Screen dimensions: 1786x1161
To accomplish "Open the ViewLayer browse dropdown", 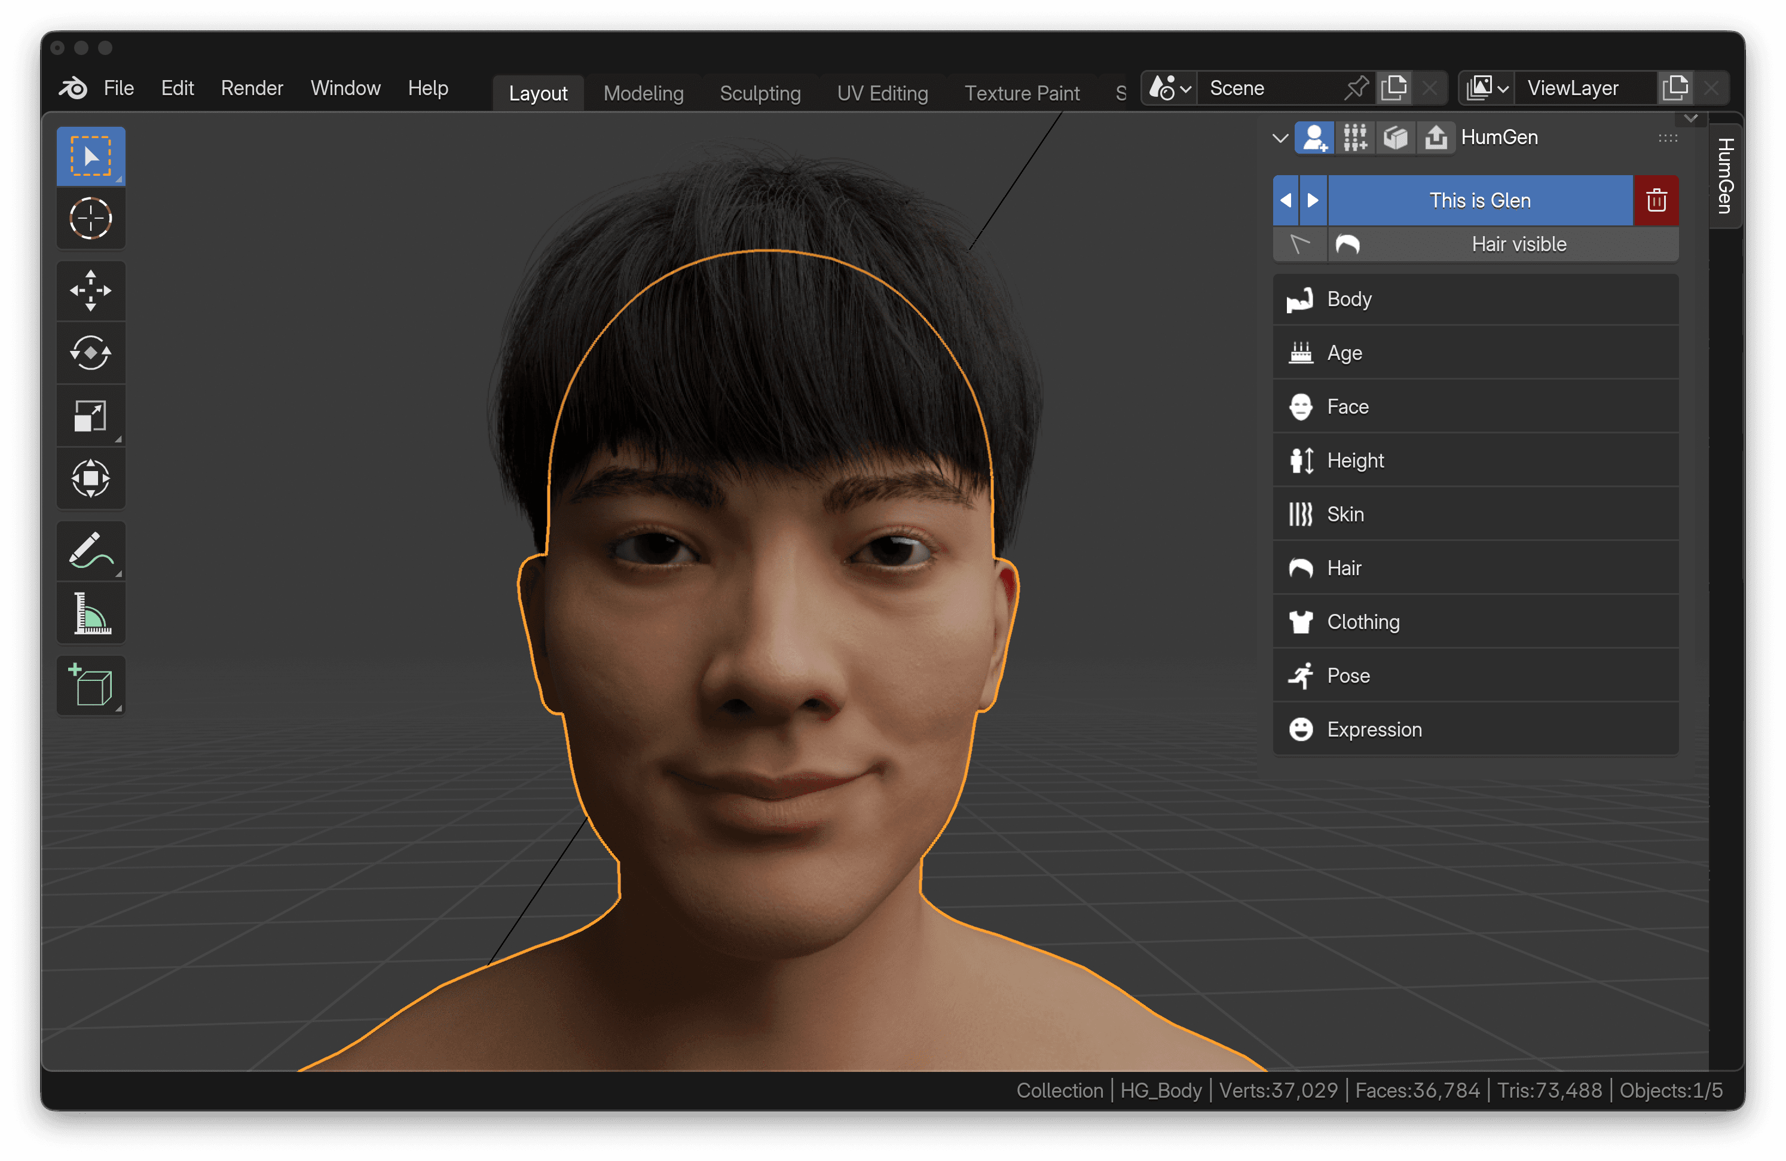I will tap(1487, 88).
